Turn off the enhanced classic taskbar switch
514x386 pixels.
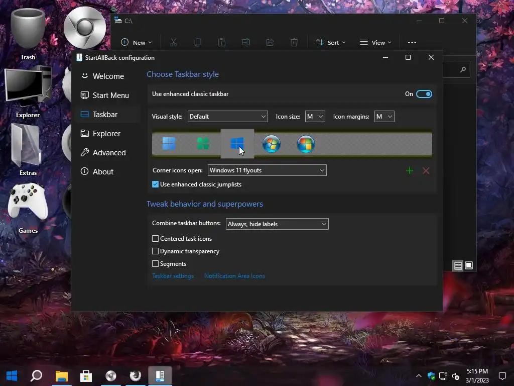point(424,94)
